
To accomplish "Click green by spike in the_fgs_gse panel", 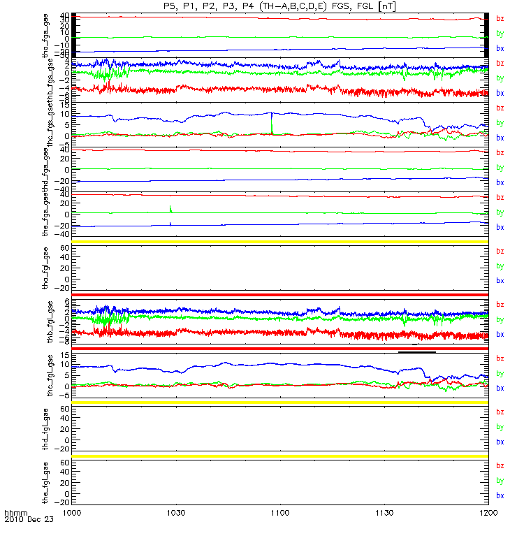I will coord(170,209).
